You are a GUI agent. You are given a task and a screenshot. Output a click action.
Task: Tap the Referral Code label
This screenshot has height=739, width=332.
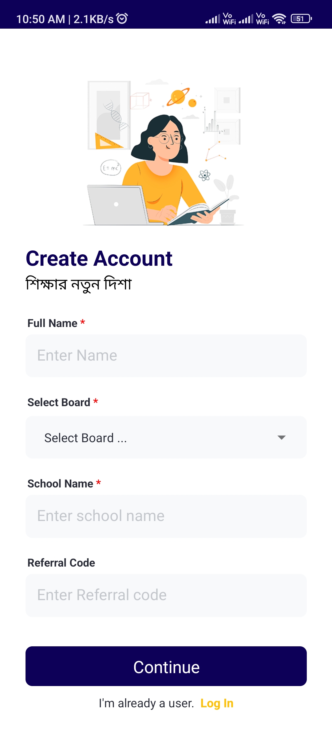(x=61, y=563)
